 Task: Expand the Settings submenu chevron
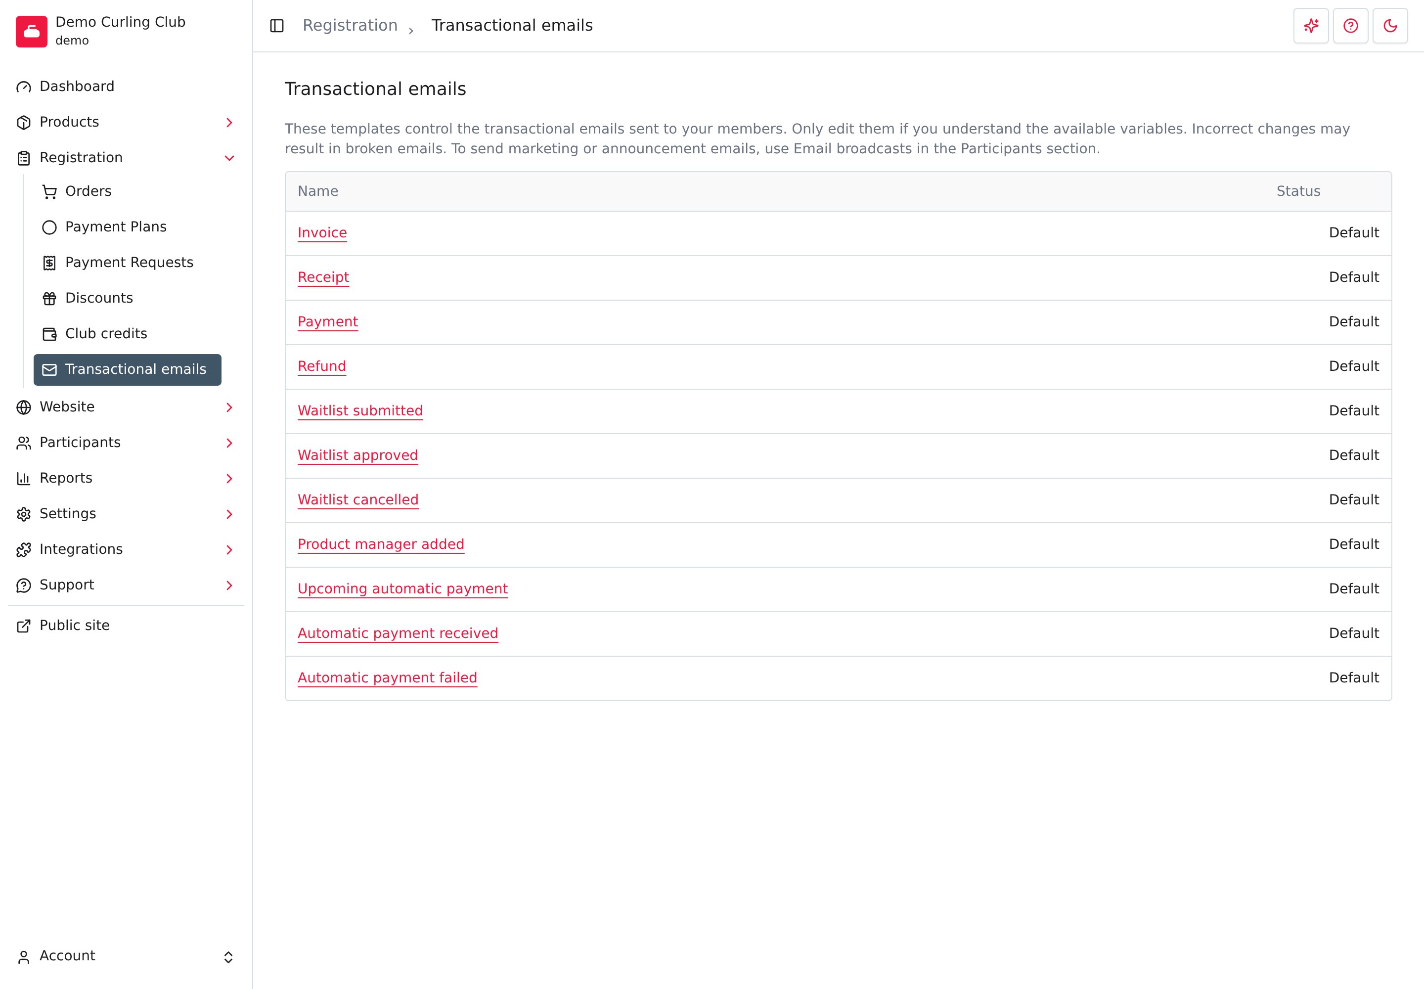point(229,514)
